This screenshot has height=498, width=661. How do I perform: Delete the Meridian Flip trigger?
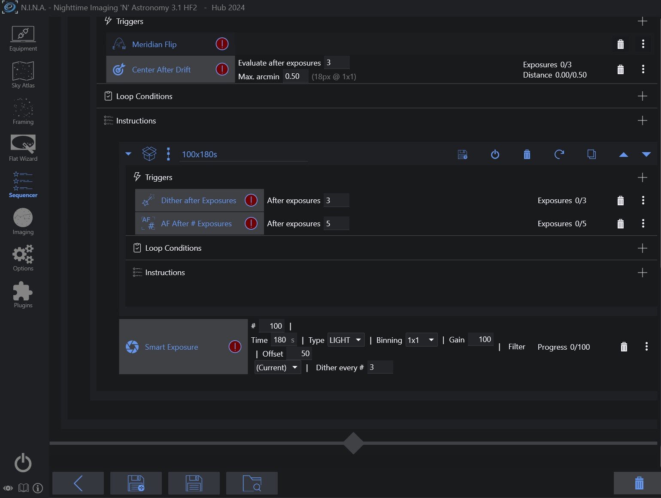621,44
